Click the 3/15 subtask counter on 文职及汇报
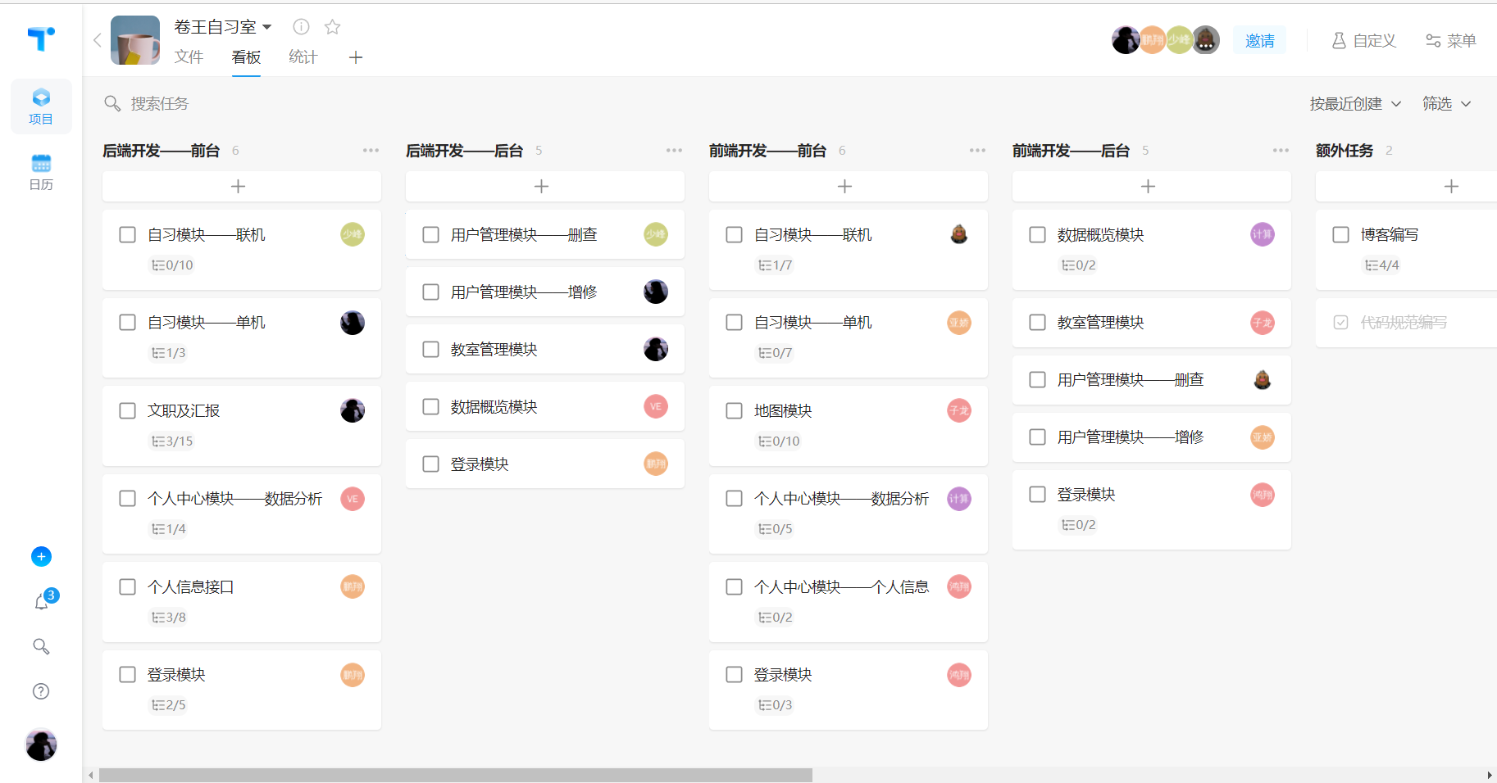 click(x=172, y=441)
